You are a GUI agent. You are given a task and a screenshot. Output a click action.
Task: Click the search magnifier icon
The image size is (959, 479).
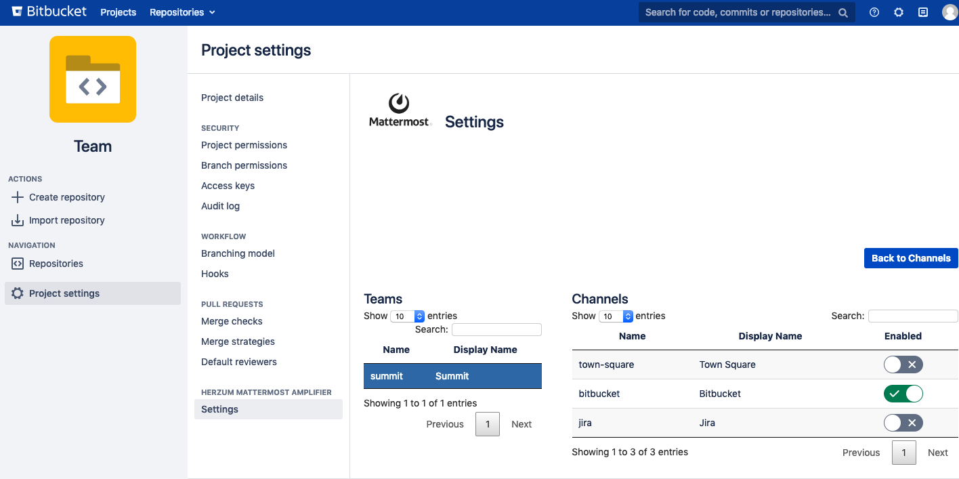pyautogui.click(x=843, y=12)
